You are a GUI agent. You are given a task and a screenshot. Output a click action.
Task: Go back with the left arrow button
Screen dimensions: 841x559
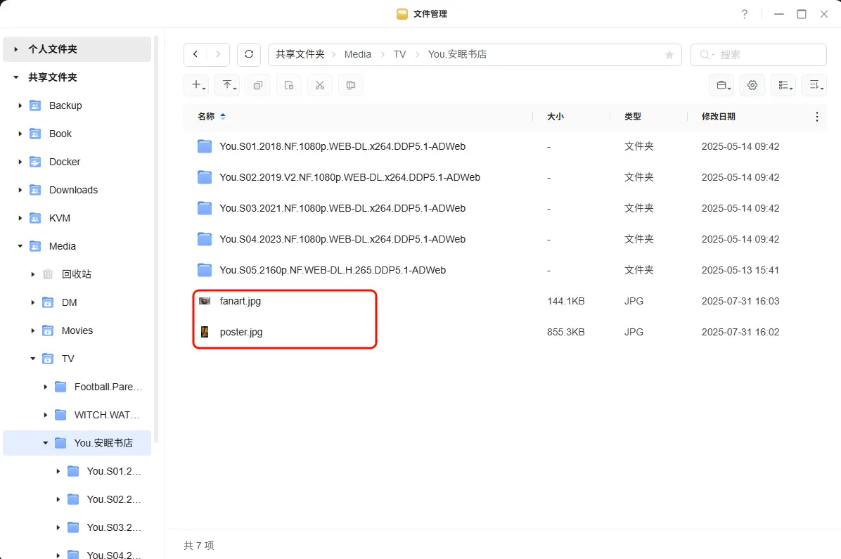195,55
